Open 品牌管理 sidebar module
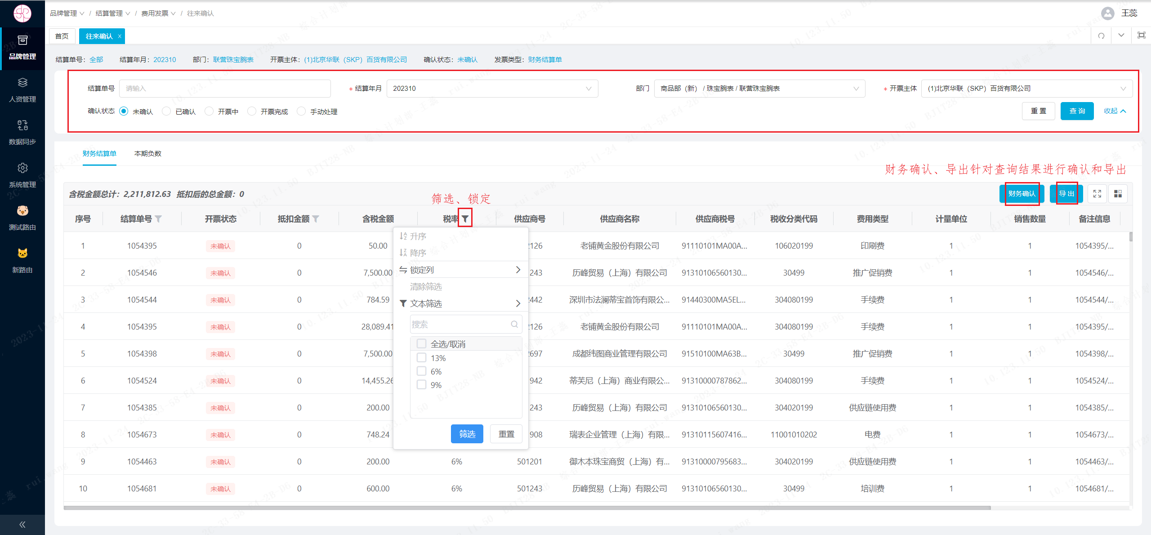 tap(22, 48)
